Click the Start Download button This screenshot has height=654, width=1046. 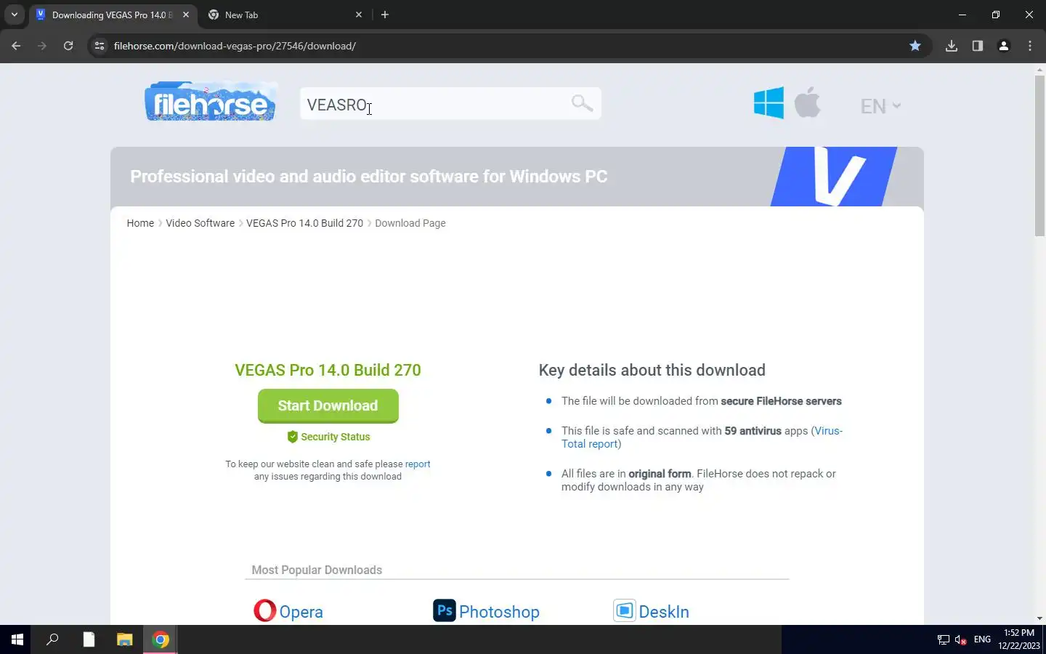(x=328, y=405)
